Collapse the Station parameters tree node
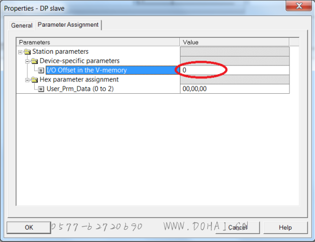This screenshot has height=242, width=315. pos(20,52)
